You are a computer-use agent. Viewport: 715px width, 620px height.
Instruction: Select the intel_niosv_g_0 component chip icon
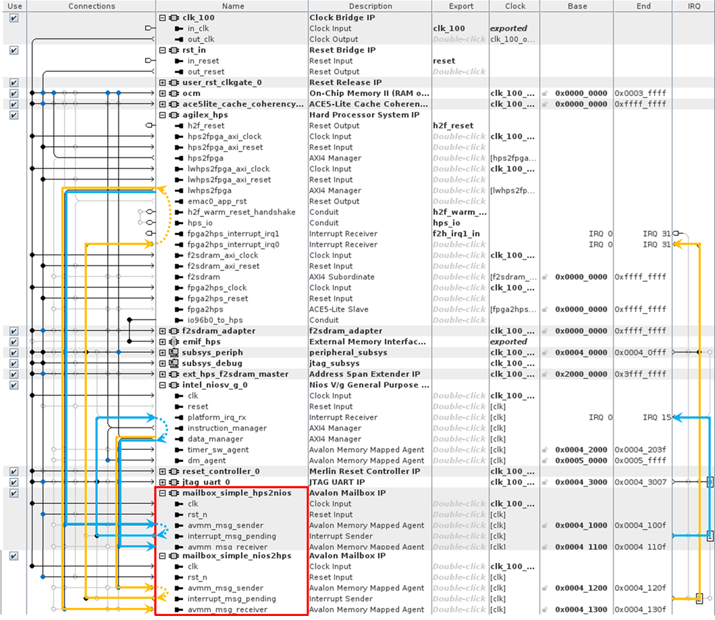[x=174, y=385]
